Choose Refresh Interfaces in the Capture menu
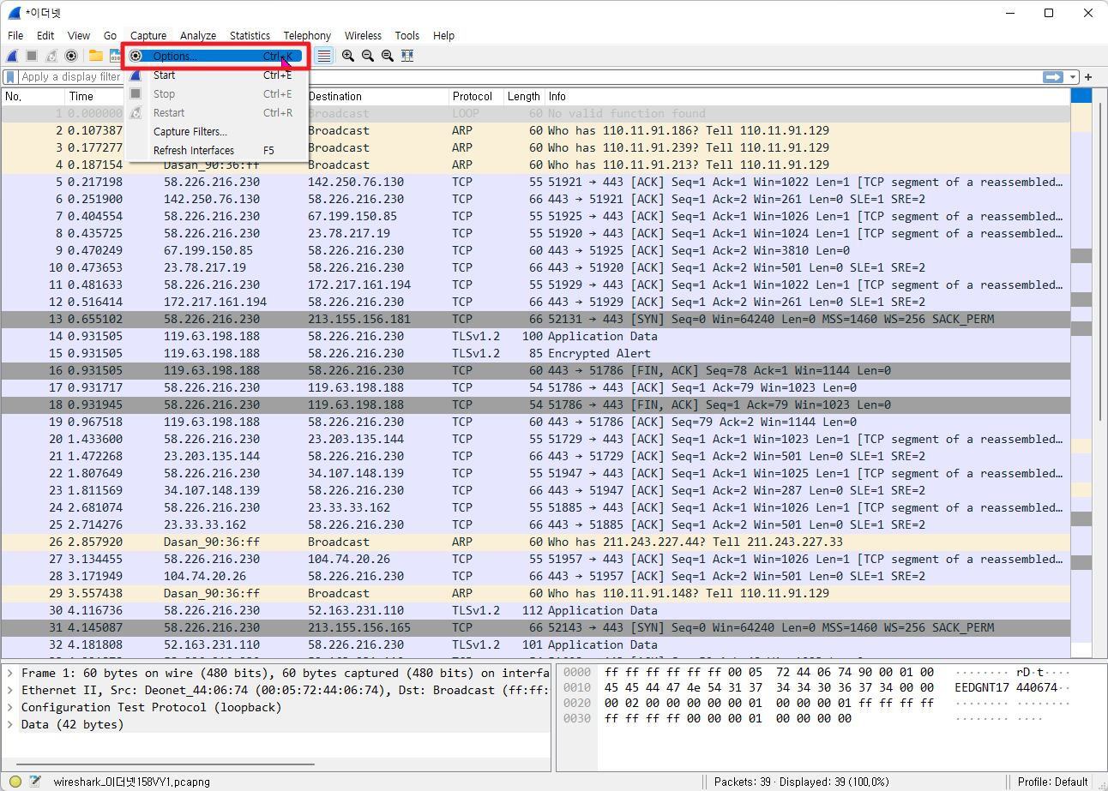1108x791 pixels. pos(215,151)
